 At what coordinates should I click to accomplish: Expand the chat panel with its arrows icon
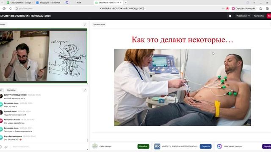coord(85,90)
